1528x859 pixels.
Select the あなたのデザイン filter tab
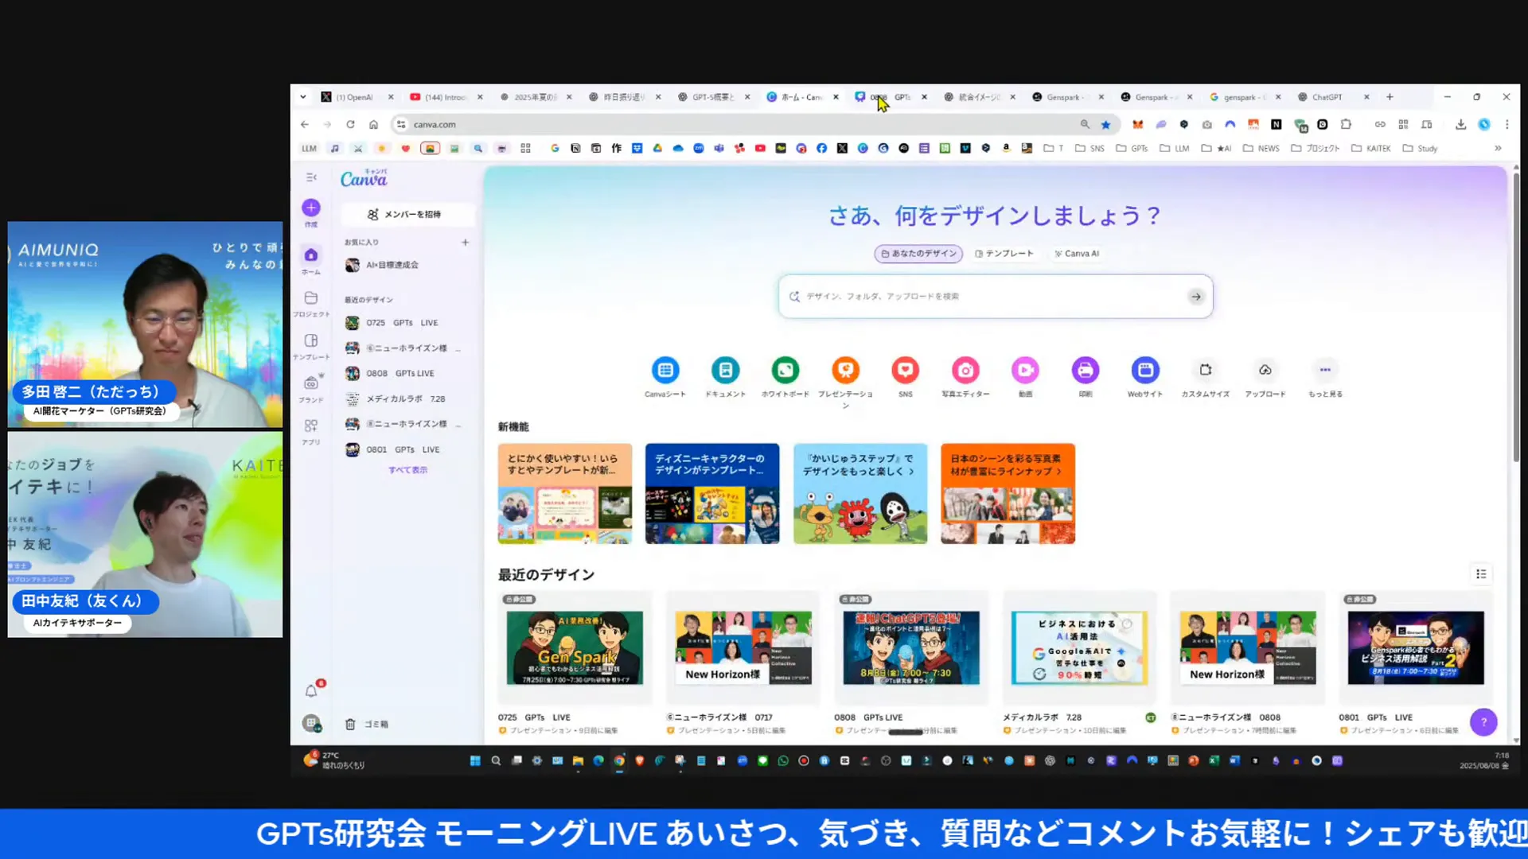(918, 254)
